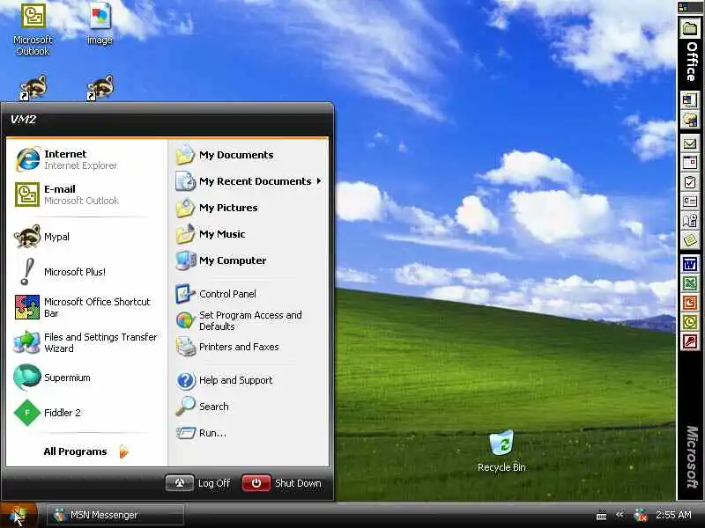Open Search from Start menu
This screenshot has height=528, width=705.
pyautogui.click(x=249, y=407)
